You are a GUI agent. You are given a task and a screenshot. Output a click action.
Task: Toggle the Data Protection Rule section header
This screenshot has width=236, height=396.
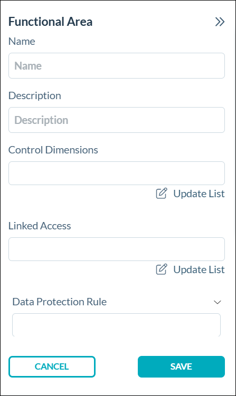[117, 302]
